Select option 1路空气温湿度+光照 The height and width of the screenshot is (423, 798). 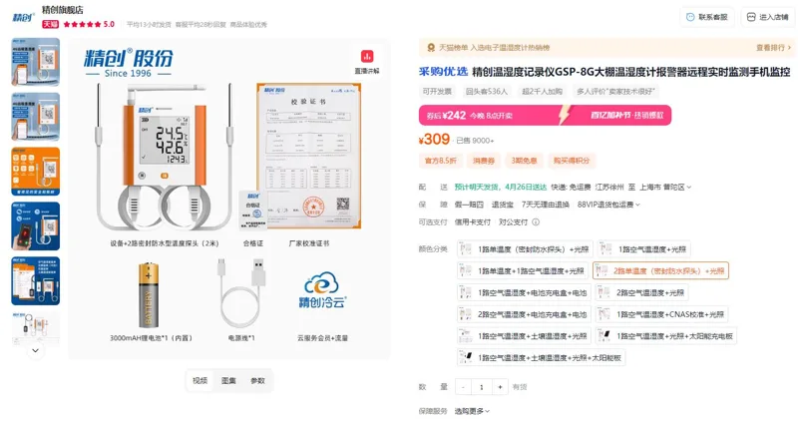pyautogui.click(x=643, y=249)
